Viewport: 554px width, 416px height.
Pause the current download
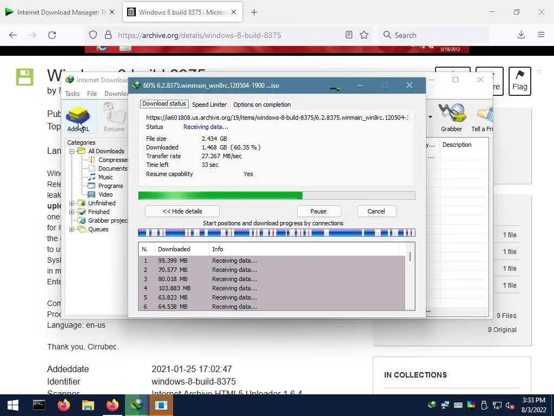coord(319,211)
